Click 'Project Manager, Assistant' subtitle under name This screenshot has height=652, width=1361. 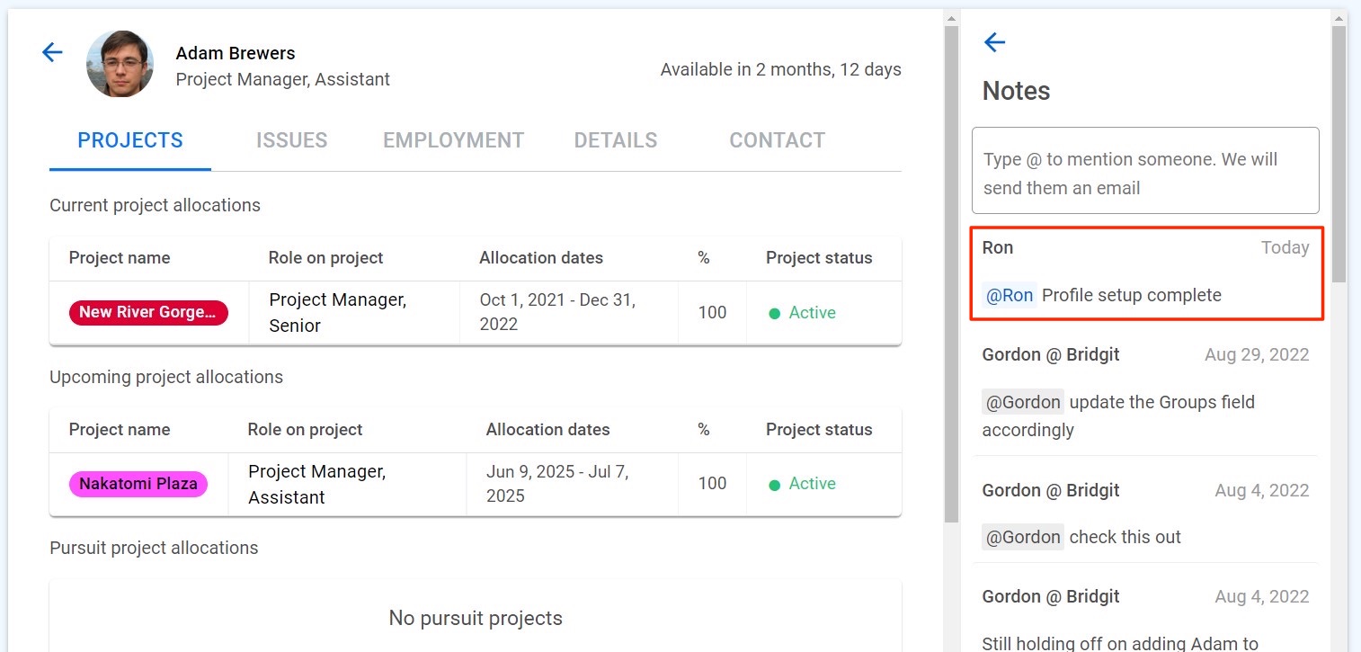pyautogui.click(x=283, y=79)
